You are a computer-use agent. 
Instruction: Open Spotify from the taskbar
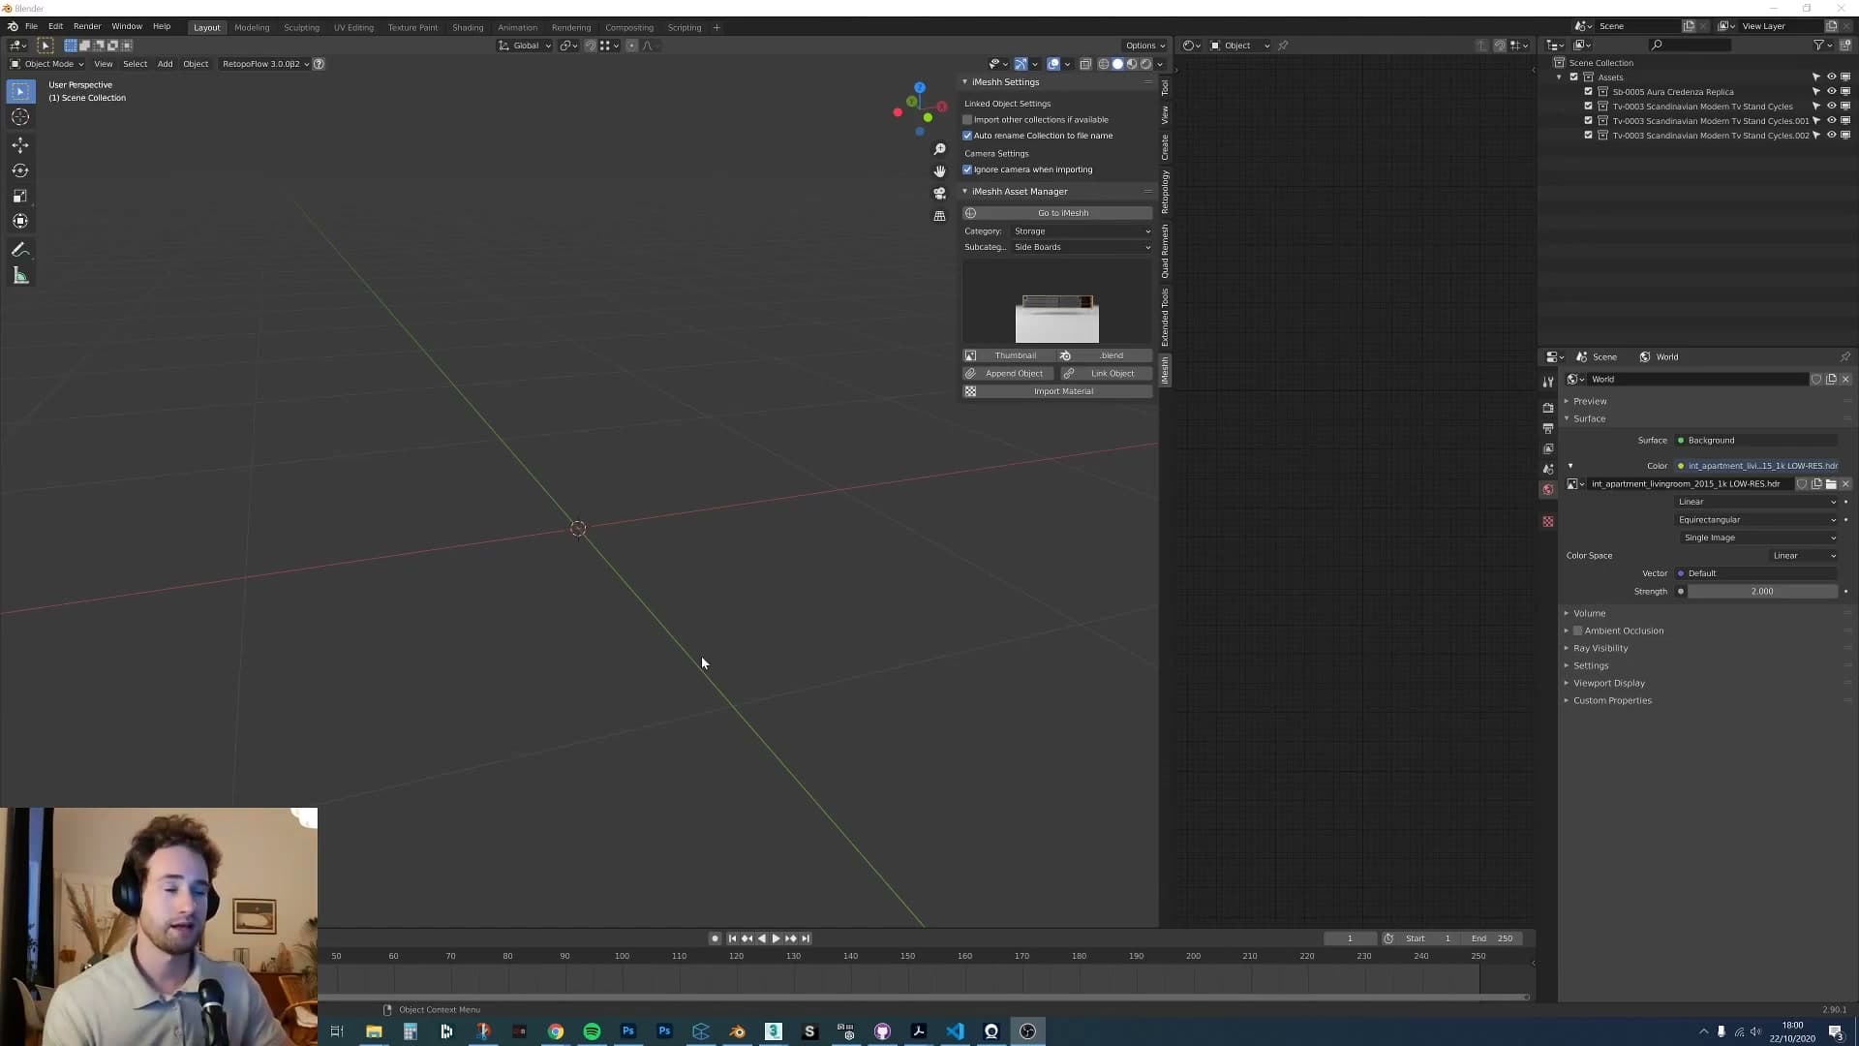pos(592,1031)
